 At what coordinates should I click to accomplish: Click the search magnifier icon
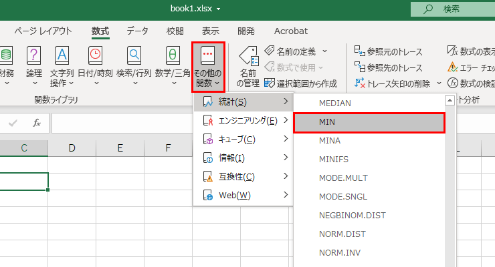(427, 9)
